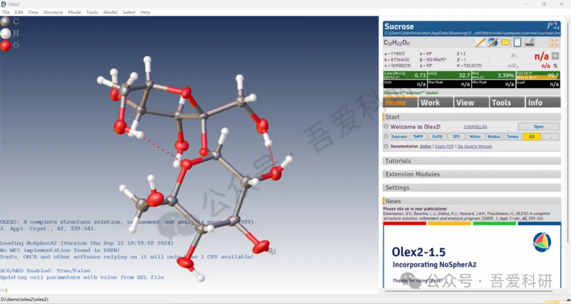
Task: Collapse the Start section
Action: pyautogui.click(x=472, y=117)
